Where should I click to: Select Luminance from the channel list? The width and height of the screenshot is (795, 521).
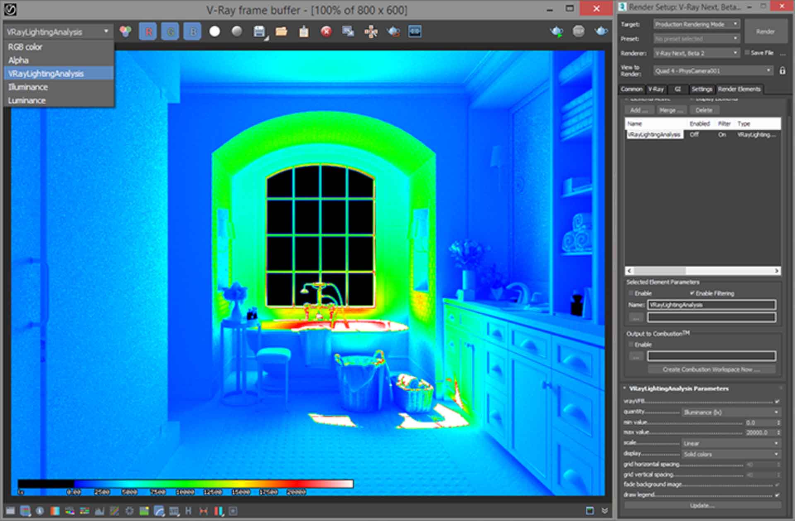pyautogui.click(x=27, y=101)
